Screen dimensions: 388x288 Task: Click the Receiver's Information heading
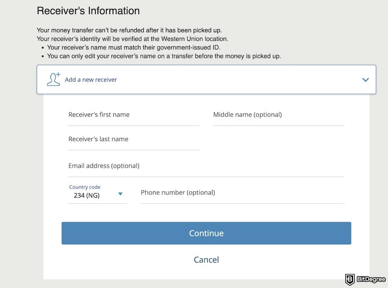click(88, 10)
